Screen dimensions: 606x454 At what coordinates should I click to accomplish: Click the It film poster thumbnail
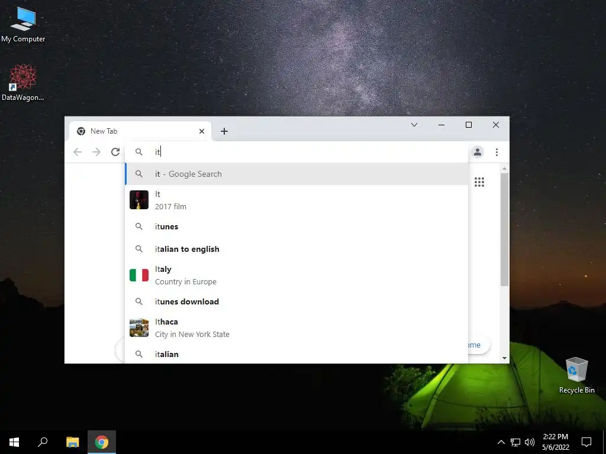[139, 200]
